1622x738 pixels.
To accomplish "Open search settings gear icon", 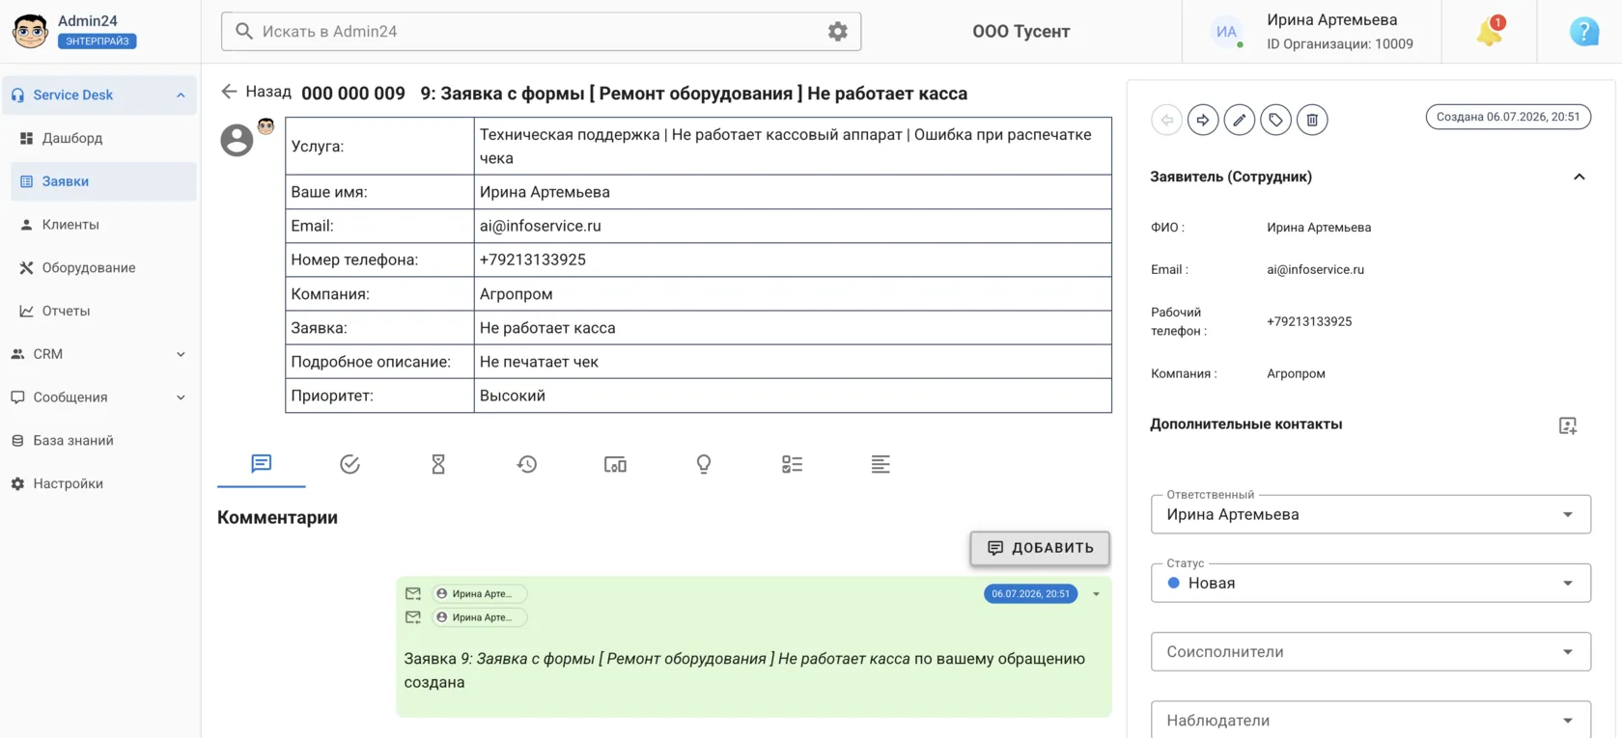I will [838, 32].
